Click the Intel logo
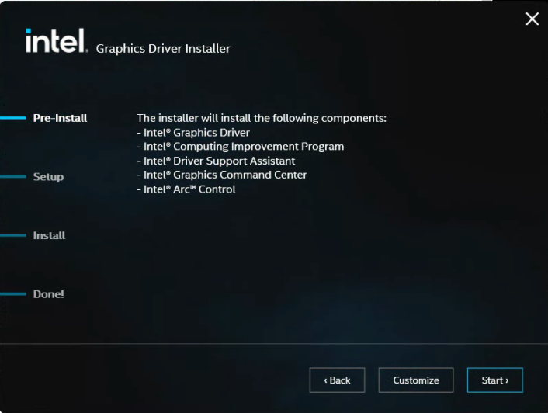The width and height of the screenshot is (548, 413). (x=57, y=40)
